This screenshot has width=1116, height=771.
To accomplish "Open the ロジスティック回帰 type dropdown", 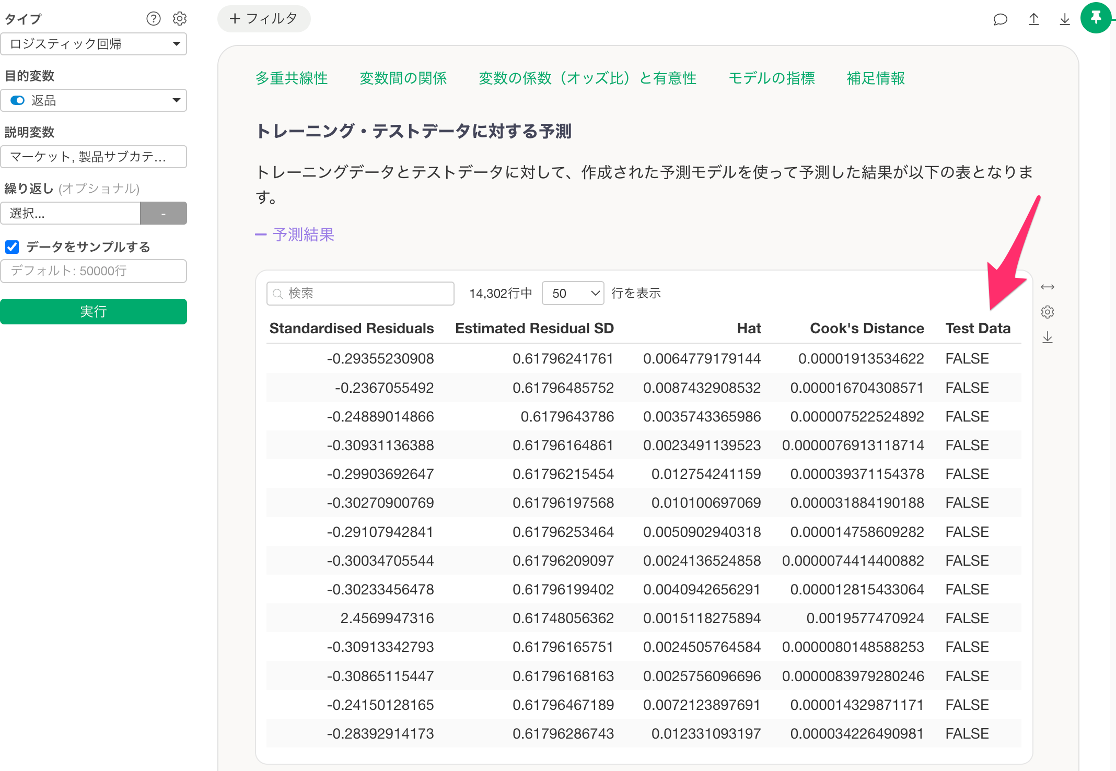I will coord(94,44).
